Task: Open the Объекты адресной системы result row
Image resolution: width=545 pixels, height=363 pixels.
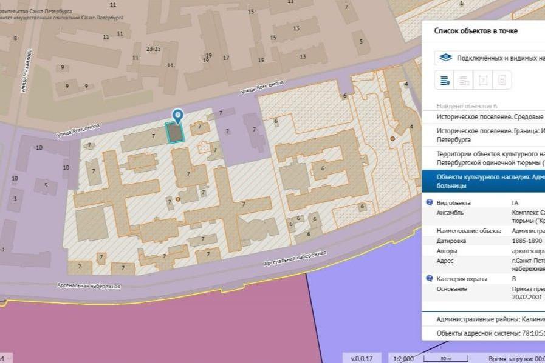Action: tap(484, 333)
